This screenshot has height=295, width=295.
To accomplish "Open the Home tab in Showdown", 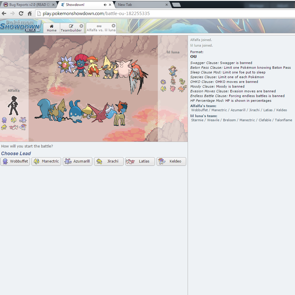I will tap(52, 28).
